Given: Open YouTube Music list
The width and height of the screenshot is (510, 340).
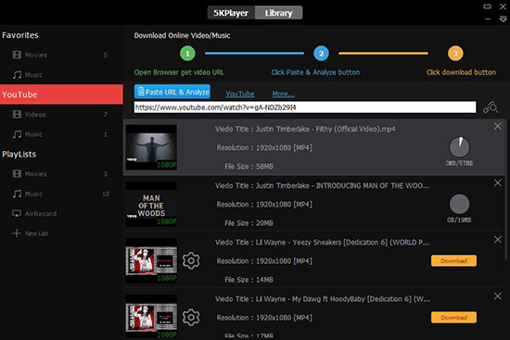Looking at the screenshot, I should pyautogui.click(x=61, y=134).
